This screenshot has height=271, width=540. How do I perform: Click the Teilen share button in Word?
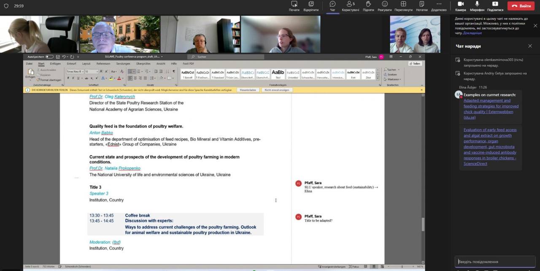415,64
